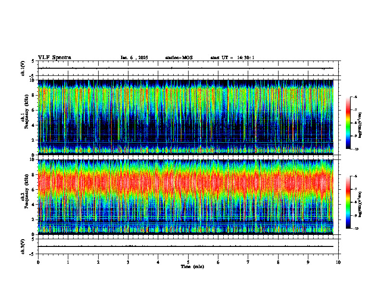Screen dimensions: 381x294
Task: Click time axis tick label "6"
Action: pos(218,262)
